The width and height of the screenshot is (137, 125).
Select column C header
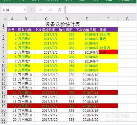(x=46, y=19)
